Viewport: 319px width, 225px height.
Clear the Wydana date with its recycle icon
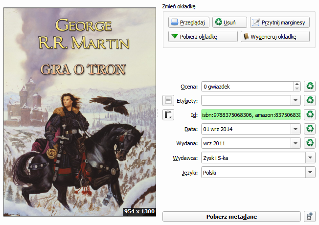point(310,143)
